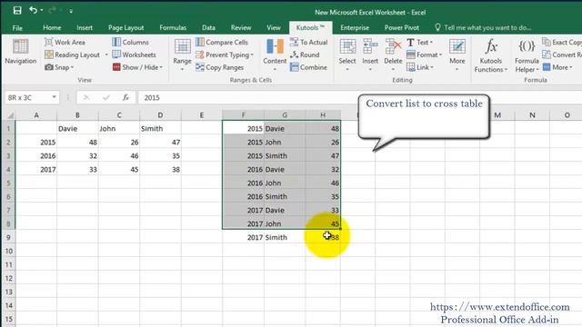Select cell H1 containing 48
This screenshot has height=327, width=582.
[323, 129]
